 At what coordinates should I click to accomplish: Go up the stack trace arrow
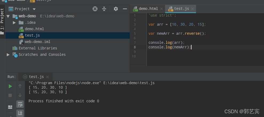[20, 86]
